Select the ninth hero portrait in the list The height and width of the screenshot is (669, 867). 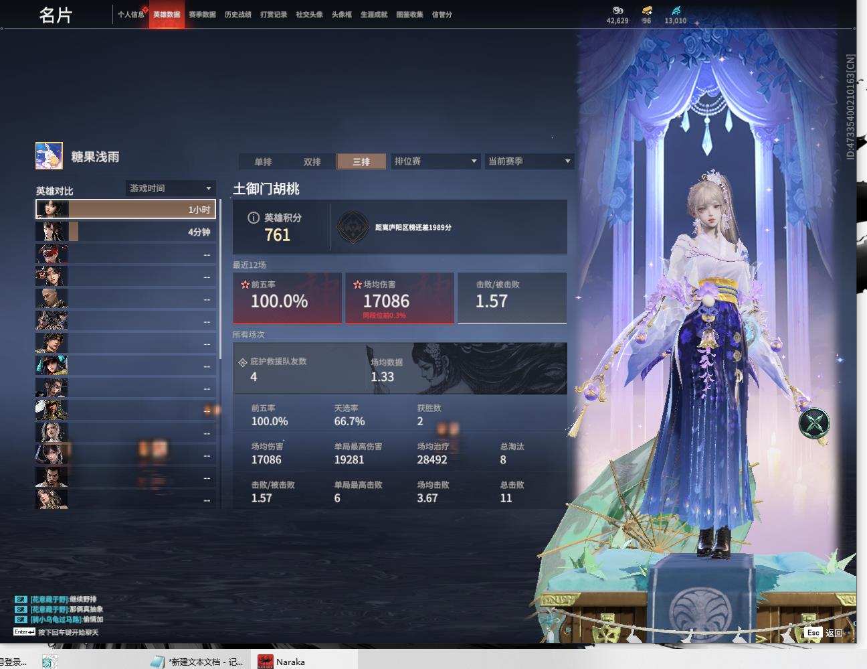pos(52,388)
